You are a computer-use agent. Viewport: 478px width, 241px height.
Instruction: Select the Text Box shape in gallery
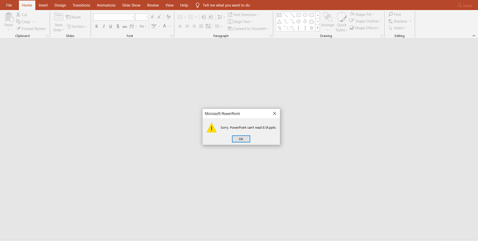click(x=279, y=15)
